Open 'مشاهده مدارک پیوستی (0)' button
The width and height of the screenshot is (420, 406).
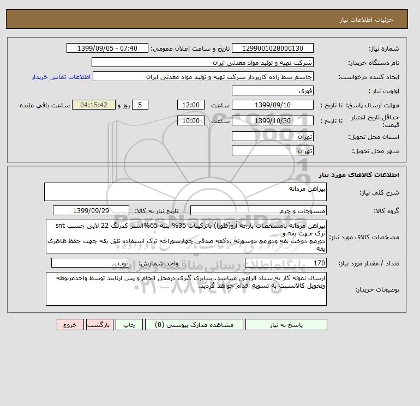(194, 325)
